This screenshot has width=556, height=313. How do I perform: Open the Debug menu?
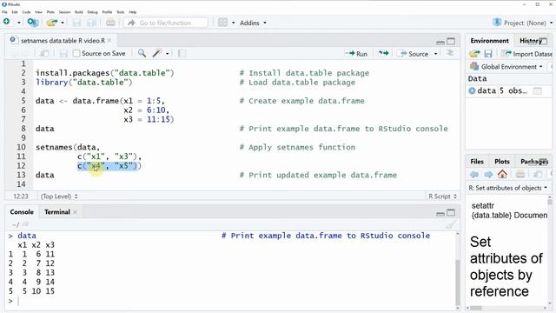click(92, 12)
